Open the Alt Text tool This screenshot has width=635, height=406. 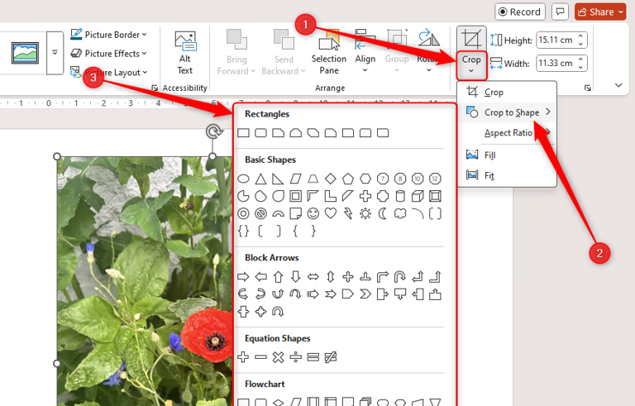[185, 51]
